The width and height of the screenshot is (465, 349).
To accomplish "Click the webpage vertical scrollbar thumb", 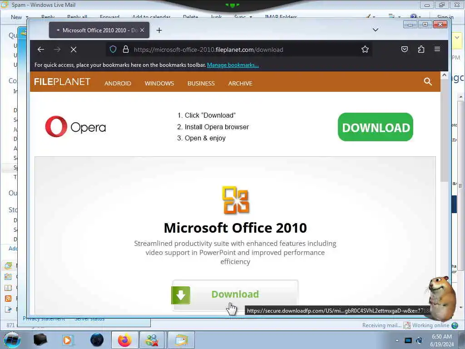I will coord(444,130).
